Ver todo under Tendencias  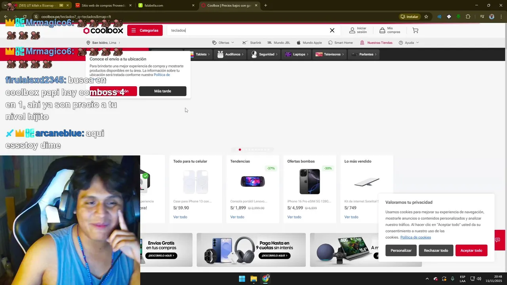(237, 217)
